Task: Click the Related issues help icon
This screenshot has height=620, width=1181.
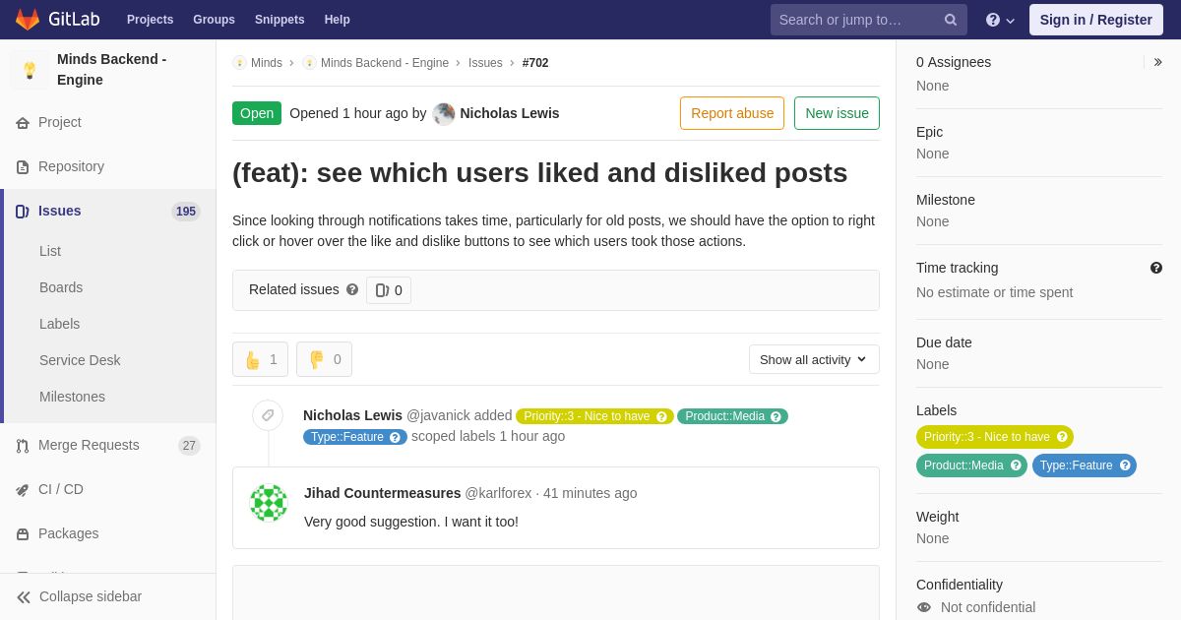Action: [x=352, y=289]
